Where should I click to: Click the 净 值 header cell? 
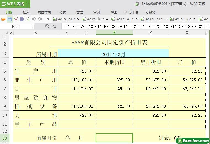pyautogui.click(x=187, y=62)
